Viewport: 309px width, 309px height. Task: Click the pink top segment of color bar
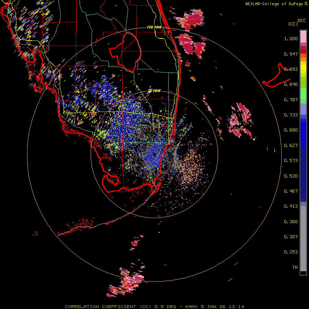303,36
